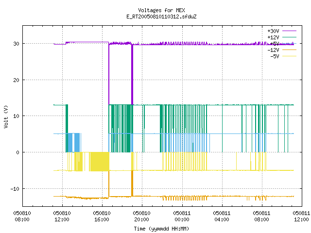Click the y-axis tick label 10

point(16,116)
